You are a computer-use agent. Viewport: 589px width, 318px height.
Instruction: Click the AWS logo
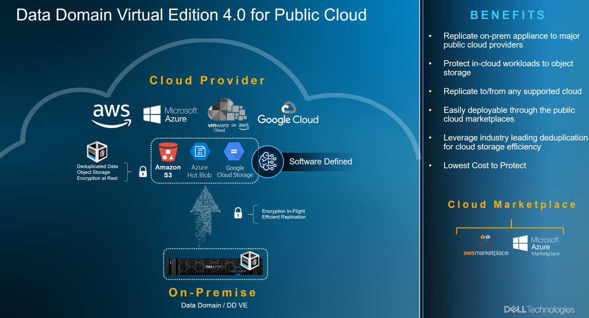pos(111,116)
